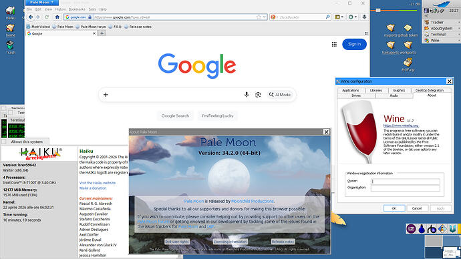This screenshot has height=259, width=461.
Task: Click the Haiku leaf Deskbar logo
Action: point(442,4)
